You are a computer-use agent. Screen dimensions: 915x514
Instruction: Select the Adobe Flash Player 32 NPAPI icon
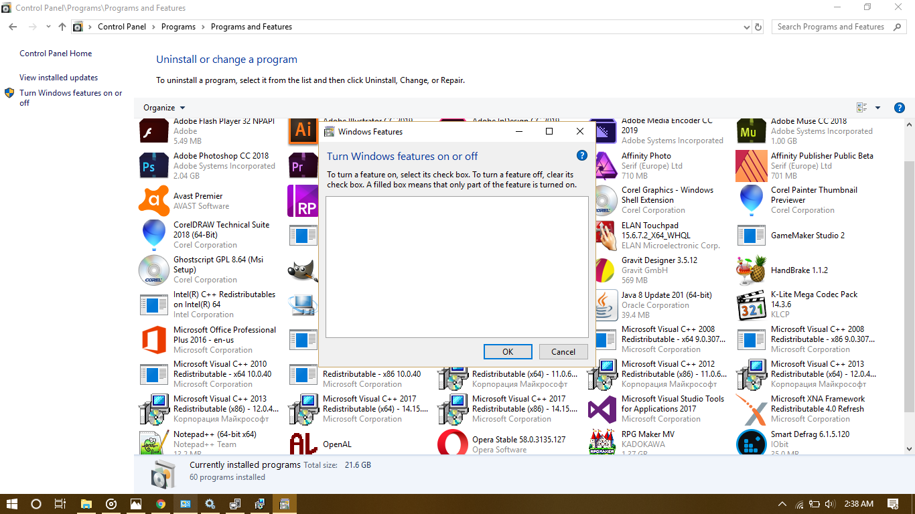[x=153, y=131]
